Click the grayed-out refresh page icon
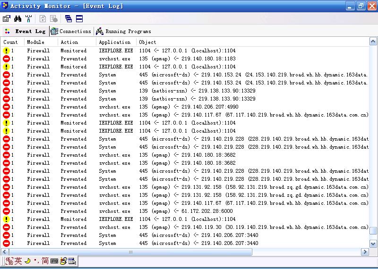378x269 pixels. pos(43,18)
